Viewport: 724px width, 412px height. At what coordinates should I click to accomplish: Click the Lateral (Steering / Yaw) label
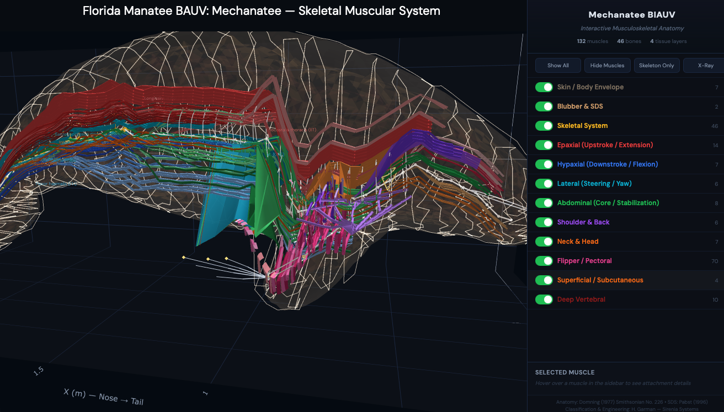[x=594, y=184]
